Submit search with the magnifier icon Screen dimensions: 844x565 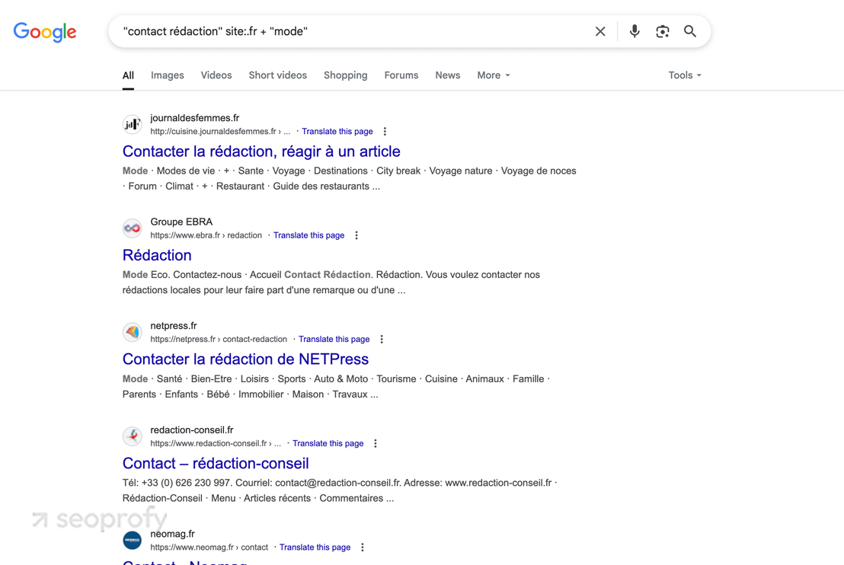[x=690, y=31]
